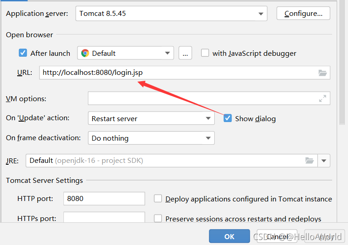Click vertical scrollbar thumb on right

(342, 62)
